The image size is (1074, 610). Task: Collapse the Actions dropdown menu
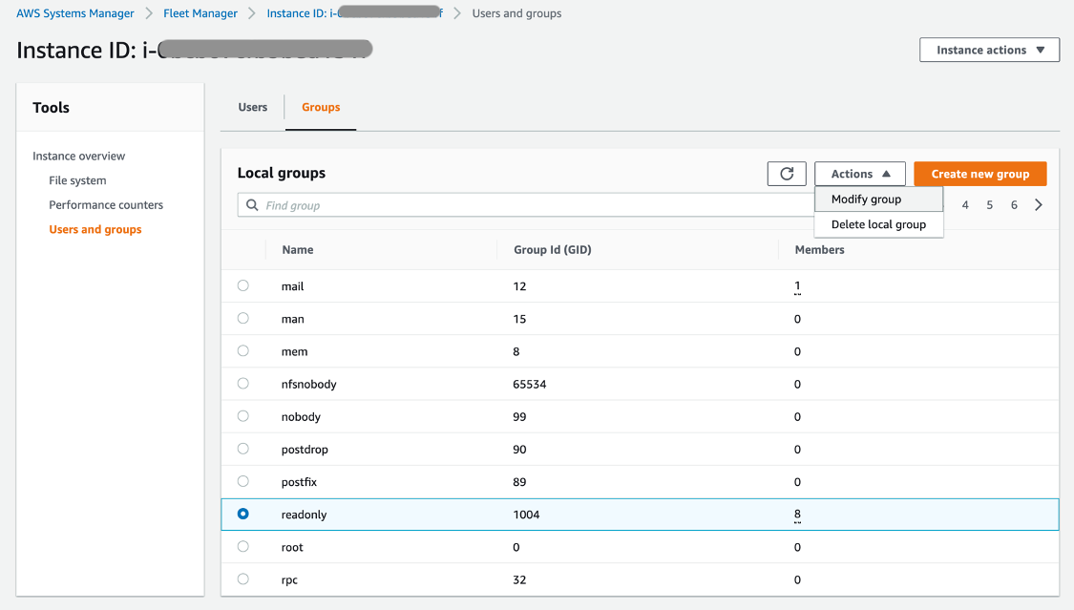(859, 173)
